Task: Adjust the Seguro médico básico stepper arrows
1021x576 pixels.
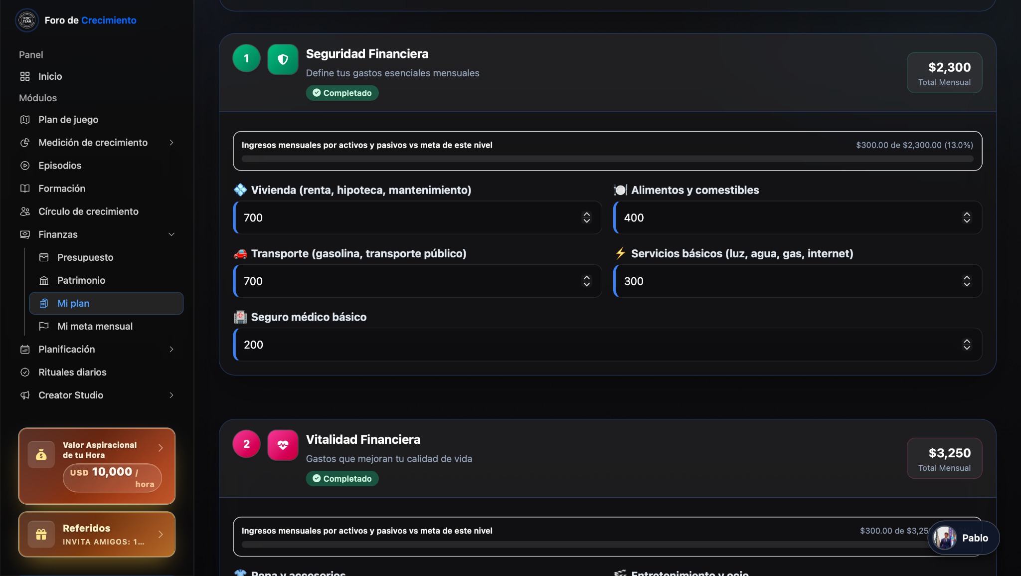Action: [x=967, y=345]
